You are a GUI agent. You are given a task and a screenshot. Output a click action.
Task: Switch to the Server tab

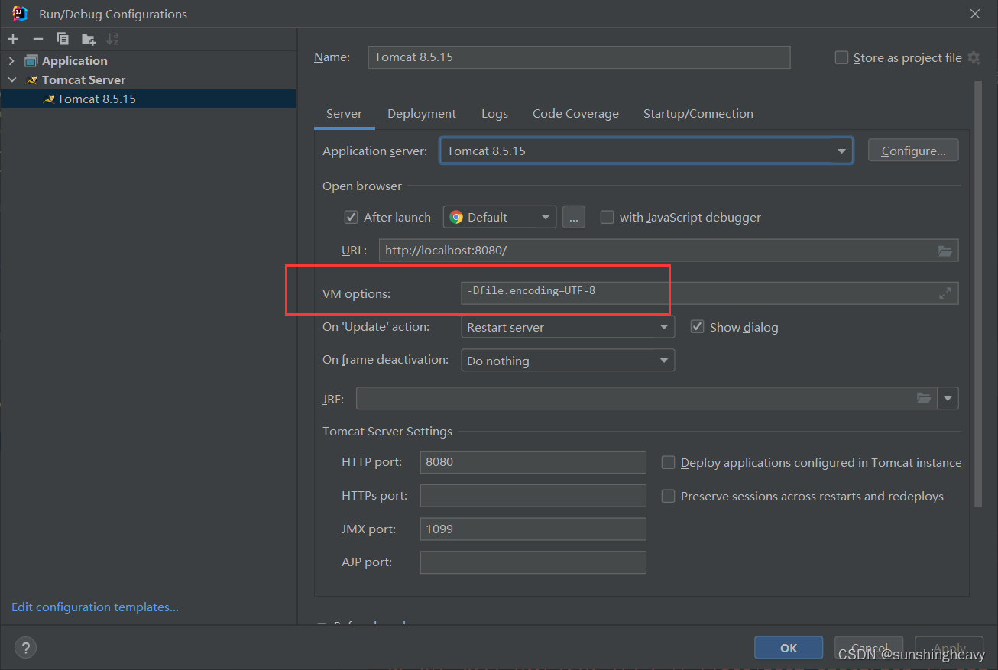click(x=344, y=113)
